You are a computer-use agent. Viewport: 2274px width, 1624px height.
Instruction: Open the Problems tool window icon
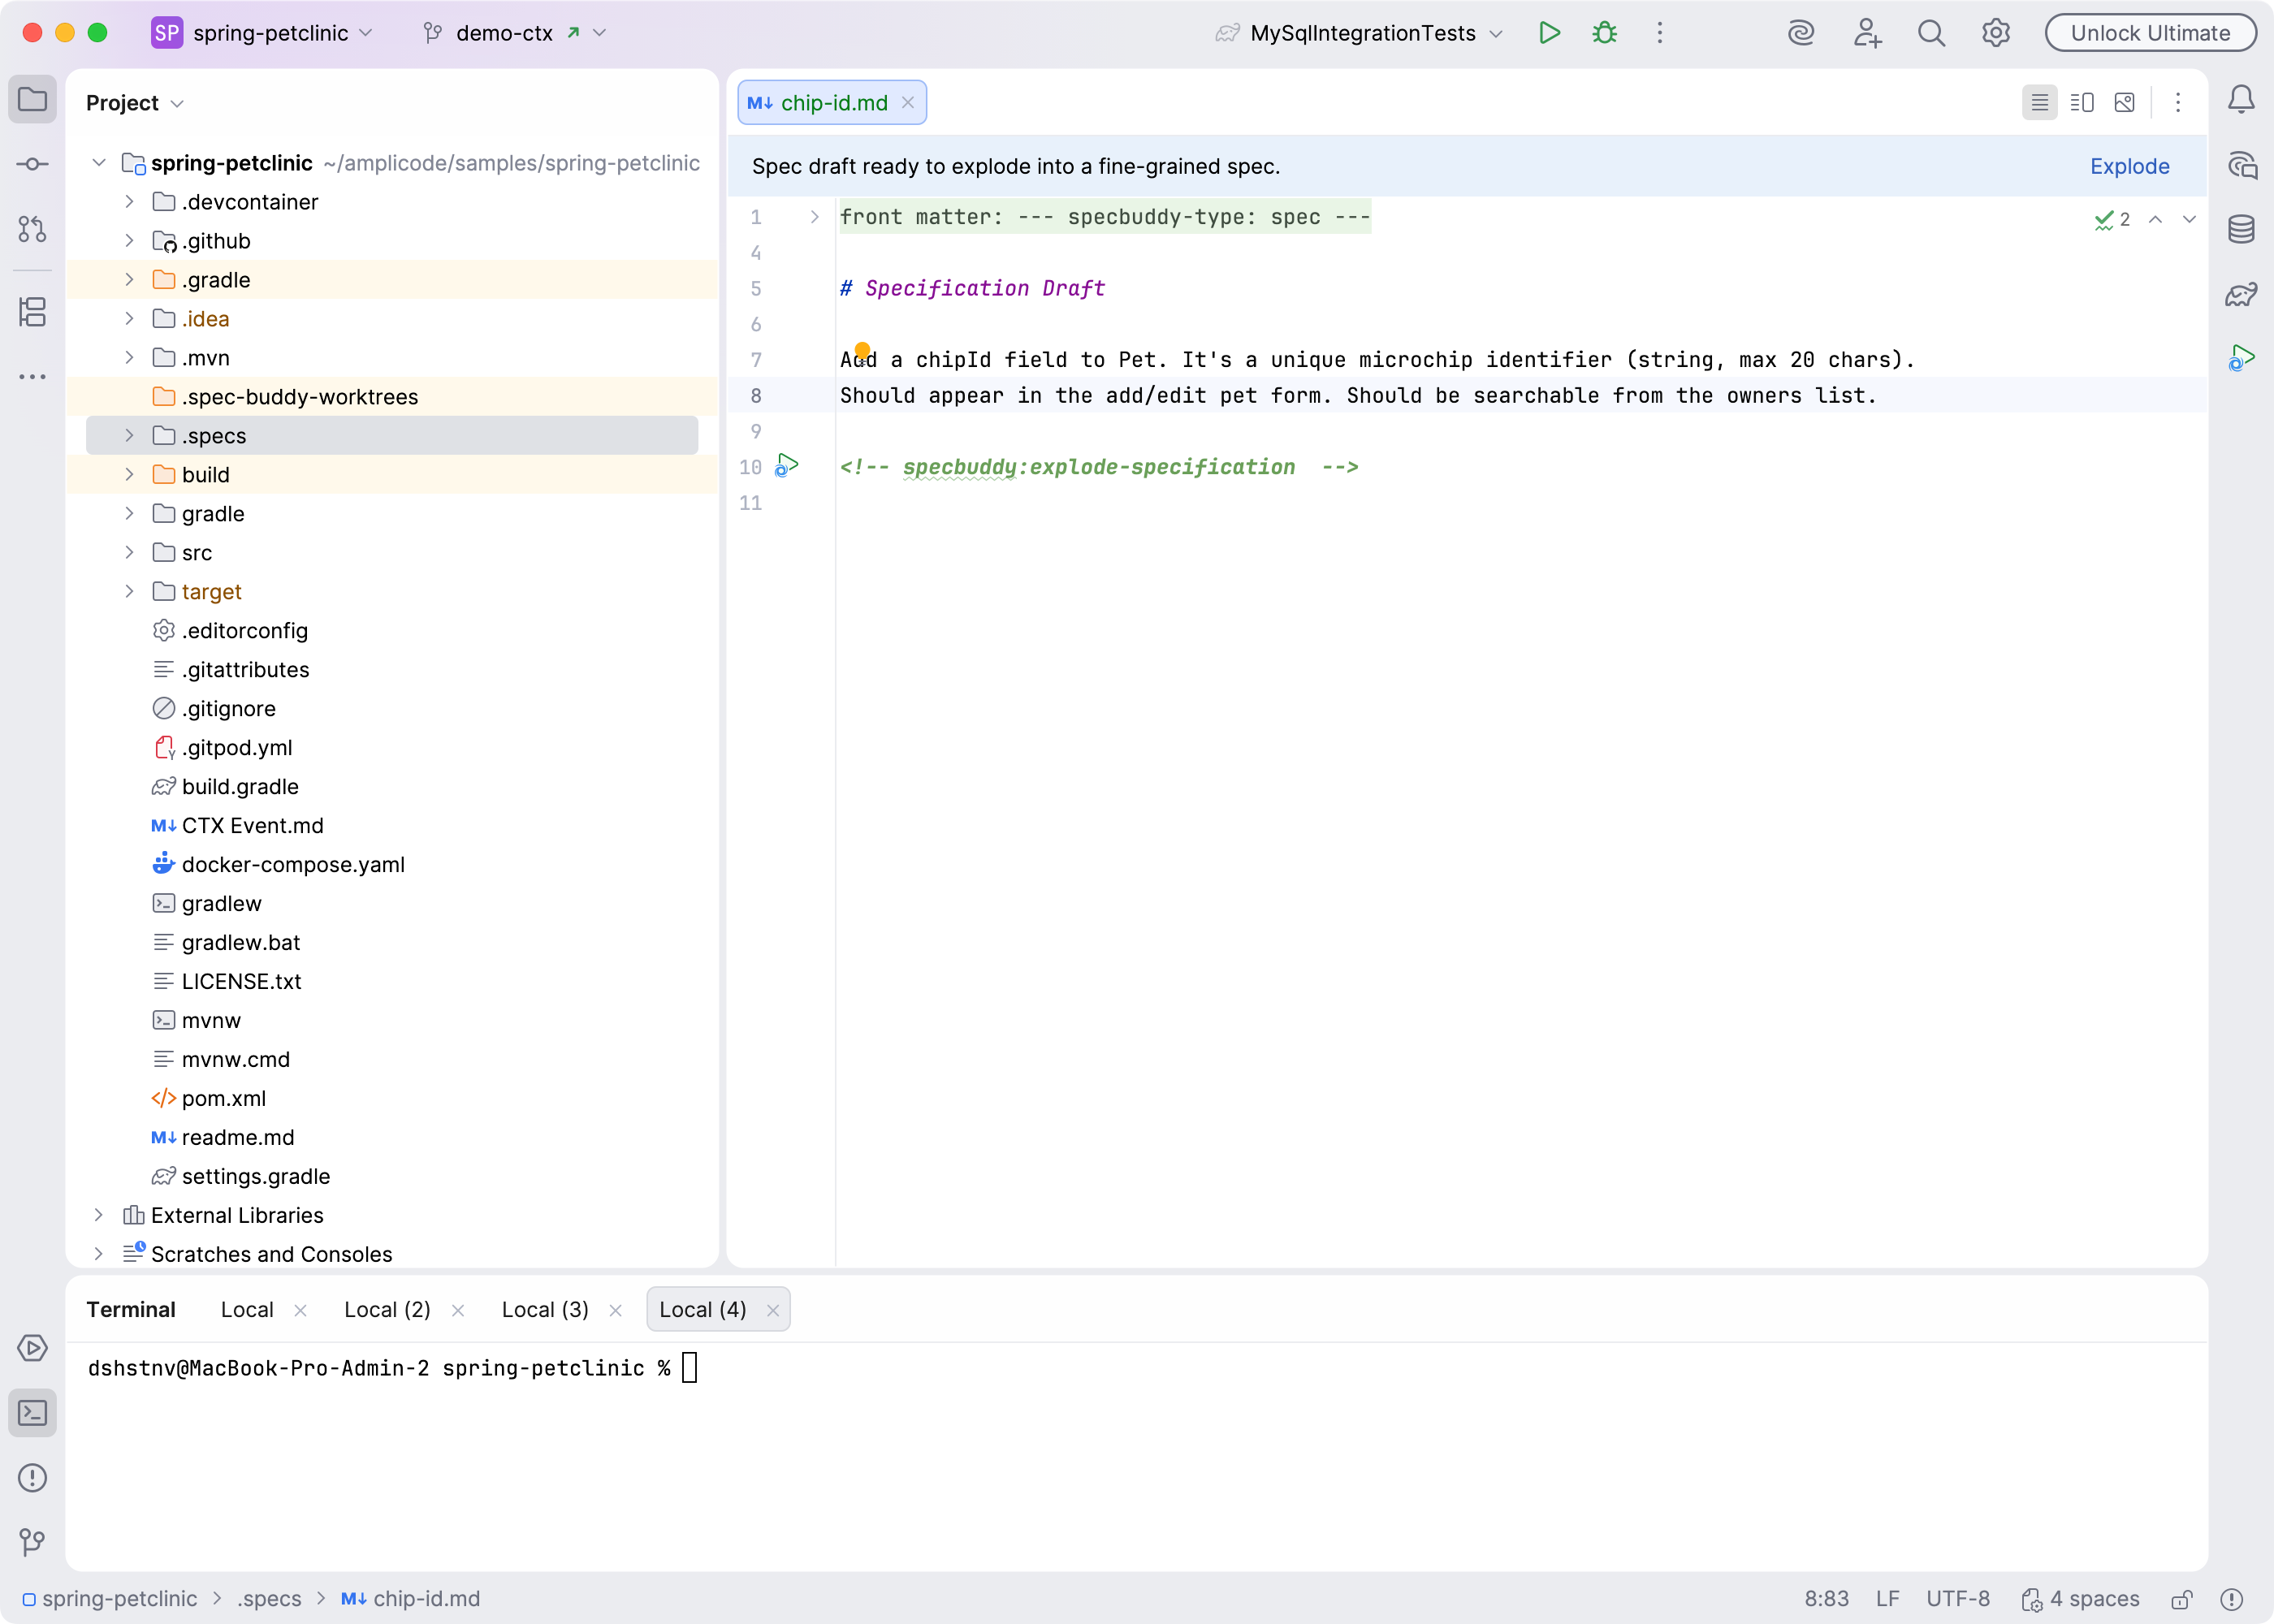(32, 1477)
